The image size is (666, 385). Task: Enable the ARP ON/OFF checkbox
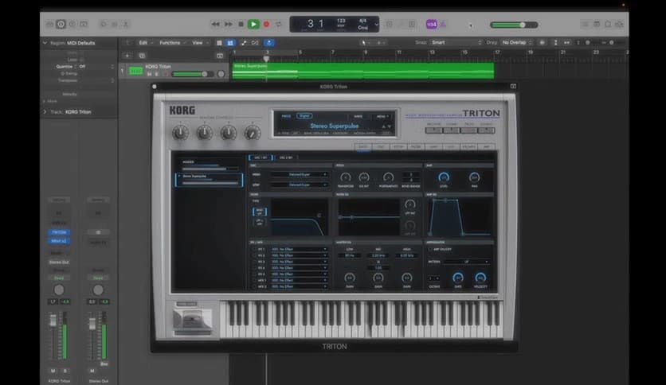point(430,249)
